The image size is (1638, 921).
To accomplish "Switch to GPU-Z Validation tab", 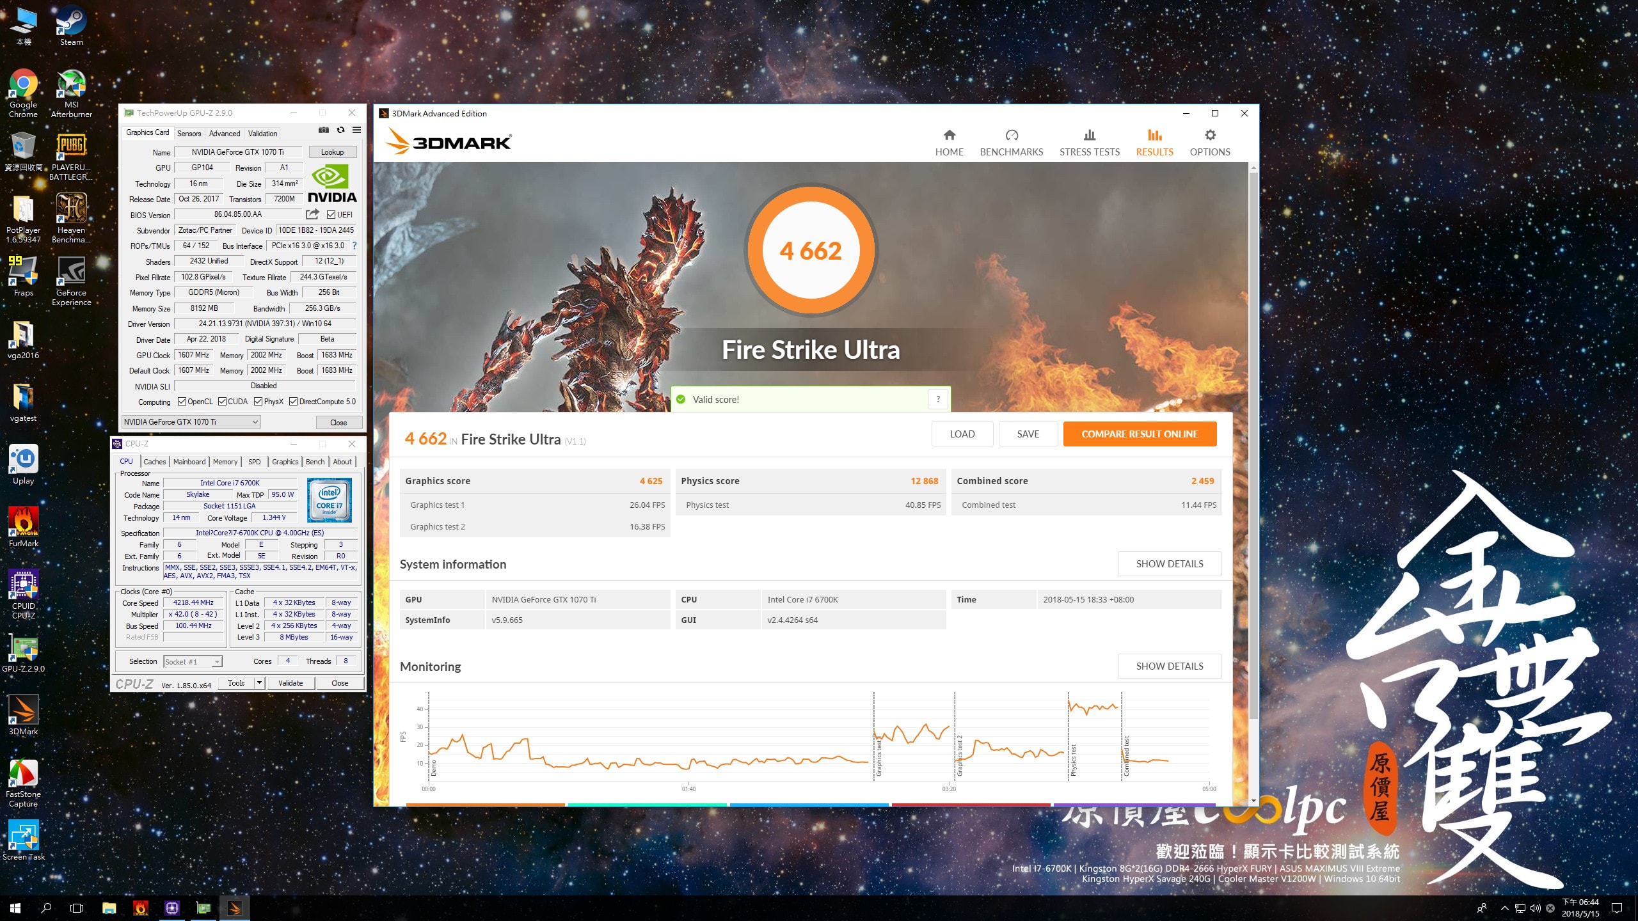I will pos(262,134).
